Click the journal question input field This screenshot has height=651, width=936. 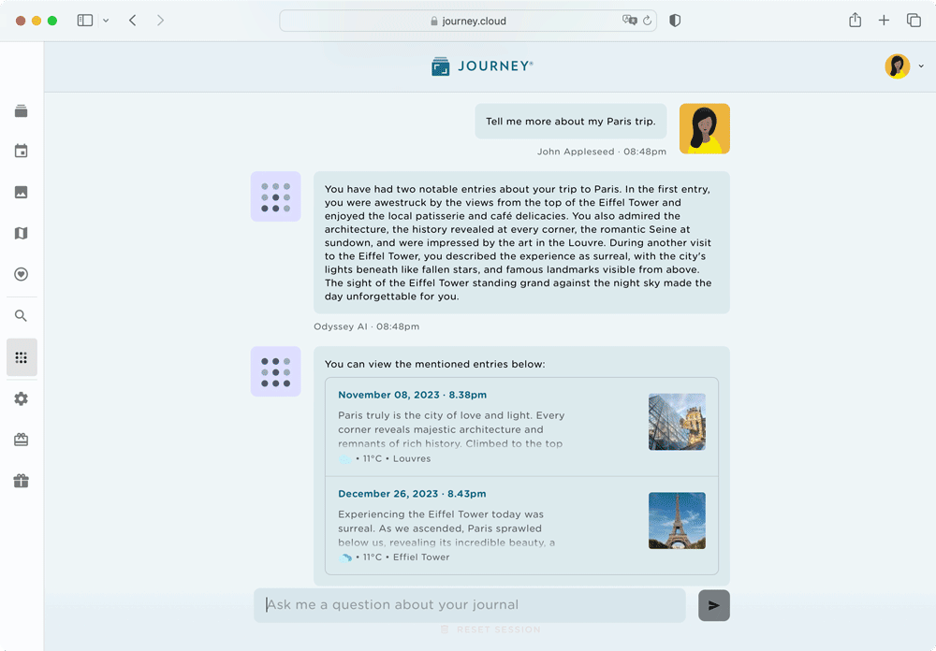[x=468, y=604]
